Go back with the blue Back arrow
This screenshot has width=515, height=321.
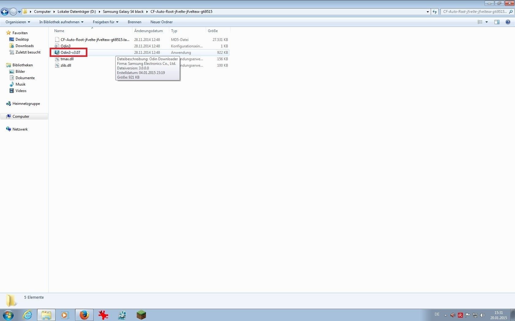point(5,12)
